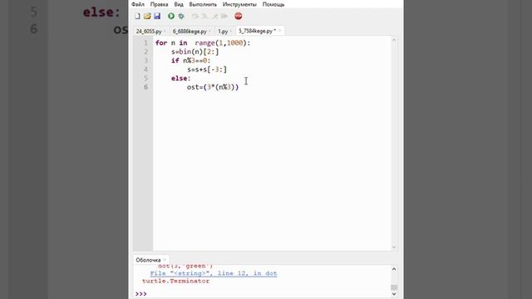The height and width of the screenshot is (299, 532).
Task: Select the 5_7584kege.py tab
Action: click(257, 31)
